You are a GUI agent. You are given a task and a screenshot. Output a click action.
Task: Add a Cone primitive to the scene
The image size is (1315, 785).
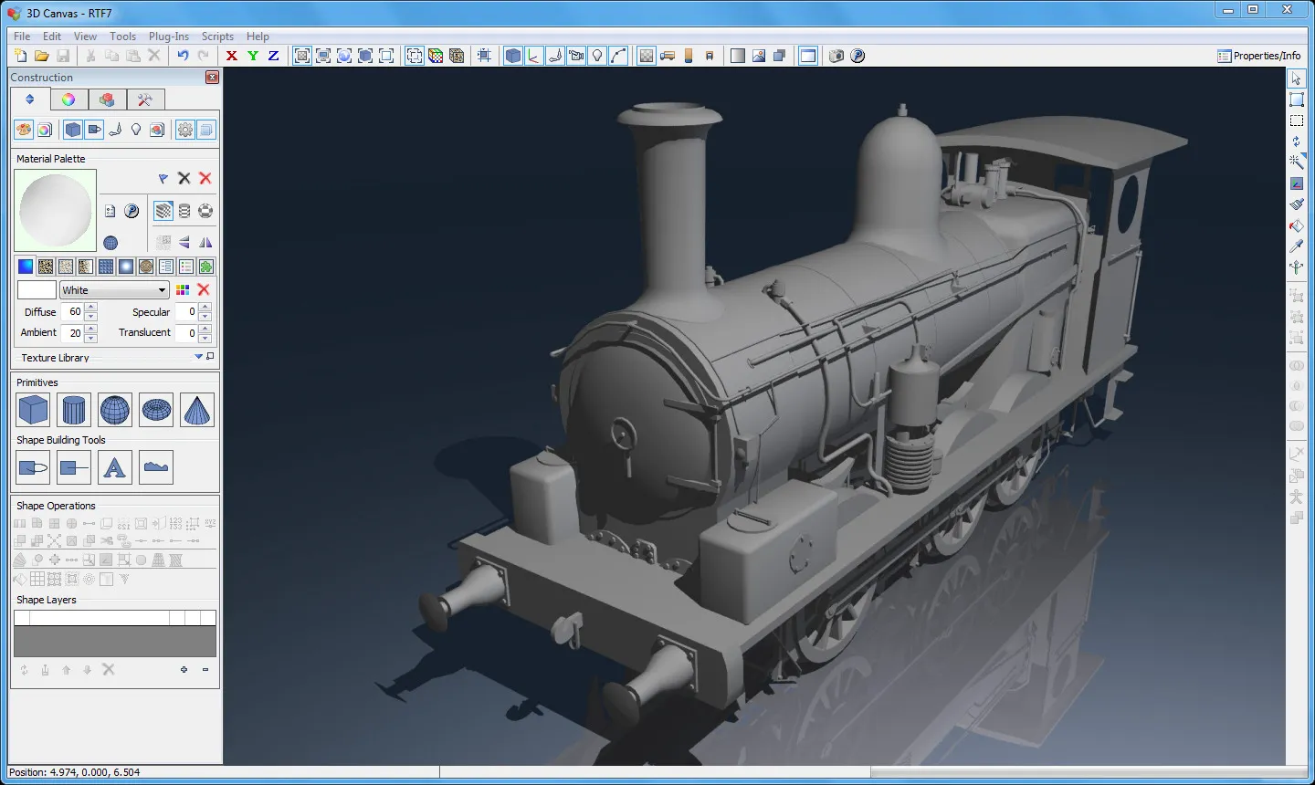195,409
